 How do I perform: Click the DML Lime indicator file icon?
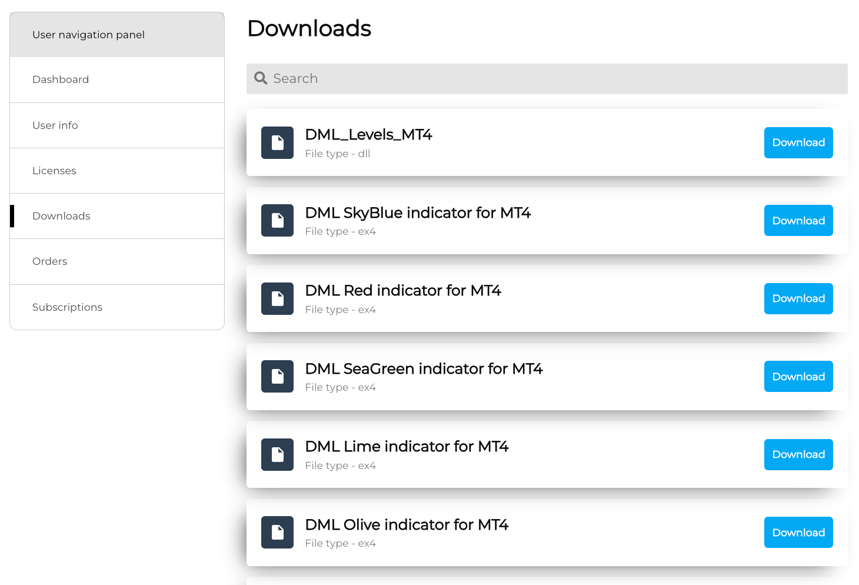pyautogui.click(x=277, y=454)
